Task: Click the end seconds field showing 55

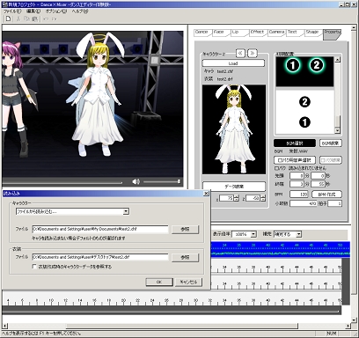Action: pos(318,184)
